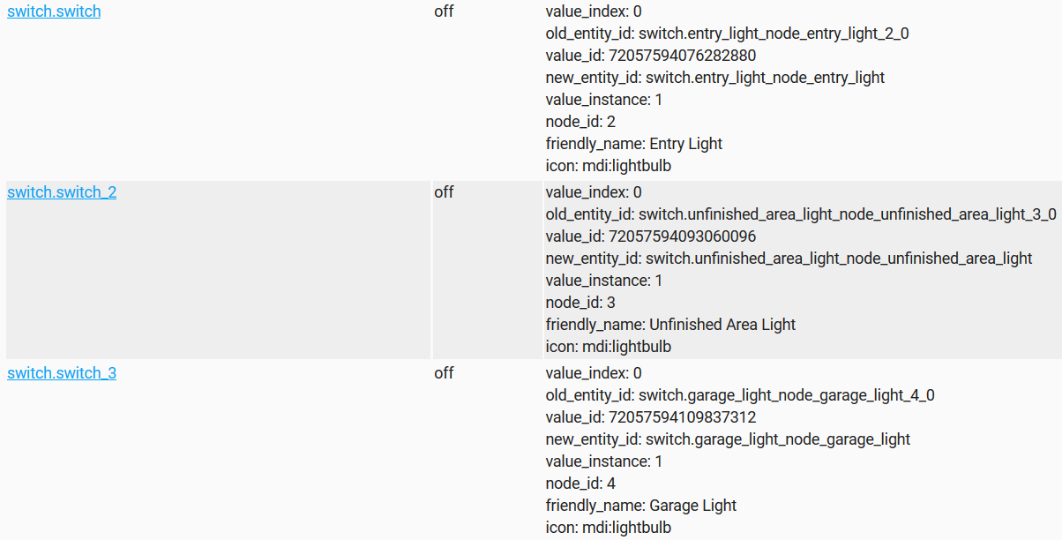Select the Unfinished Area Light entity row
This screenshot has width=1062, height=540.
coord(216,269)
